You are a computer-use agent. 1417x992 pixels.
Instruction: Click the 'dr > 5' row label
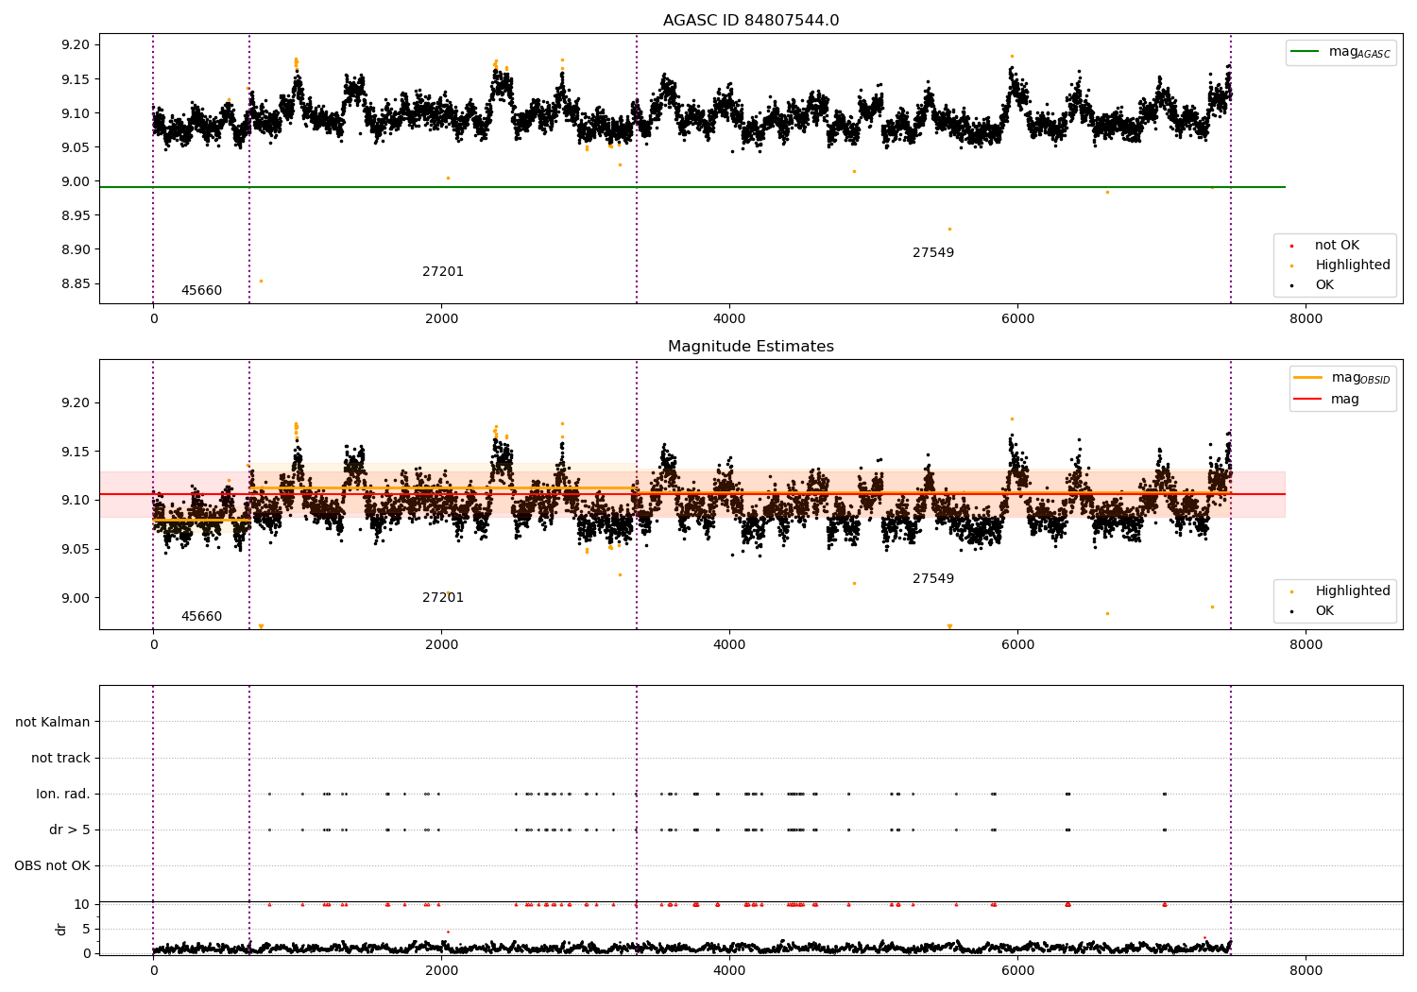click(x=70, y=830)
